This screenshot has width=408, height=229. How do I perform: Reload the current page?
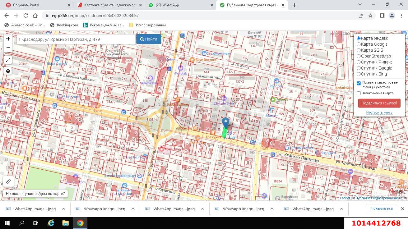click(x=25, y=15)
